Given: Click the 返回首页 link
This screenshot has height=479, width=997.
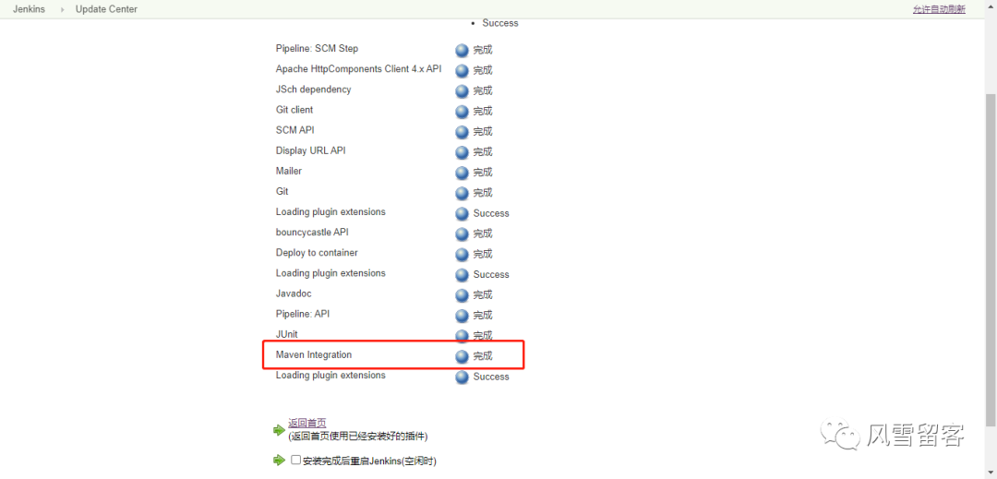Looking at the screenshot, I should pyautogui.click(x=307, y=423).
